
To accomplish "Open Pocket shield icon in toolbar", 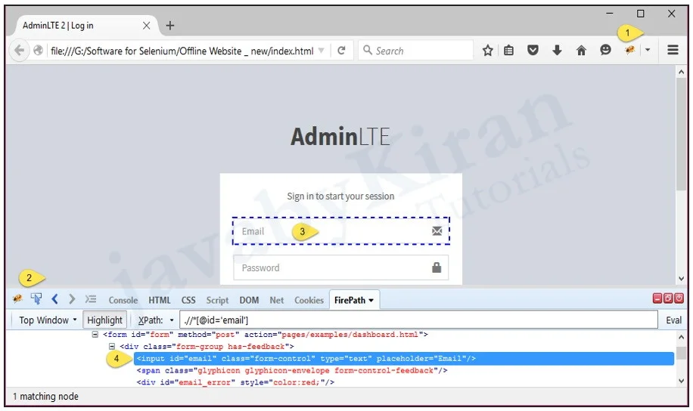I will click(533, 51).
